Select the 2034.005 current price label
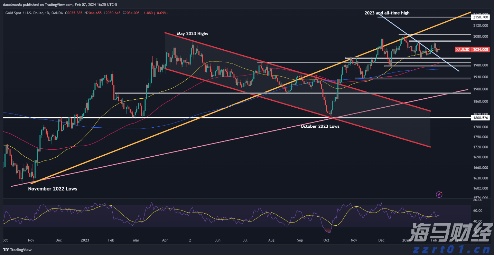This screenshot has width=494, height=255. 481,50
